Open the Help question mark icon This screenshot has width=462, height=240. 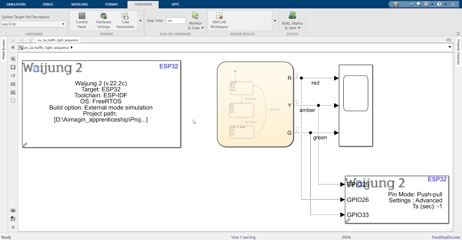[439, 4]
